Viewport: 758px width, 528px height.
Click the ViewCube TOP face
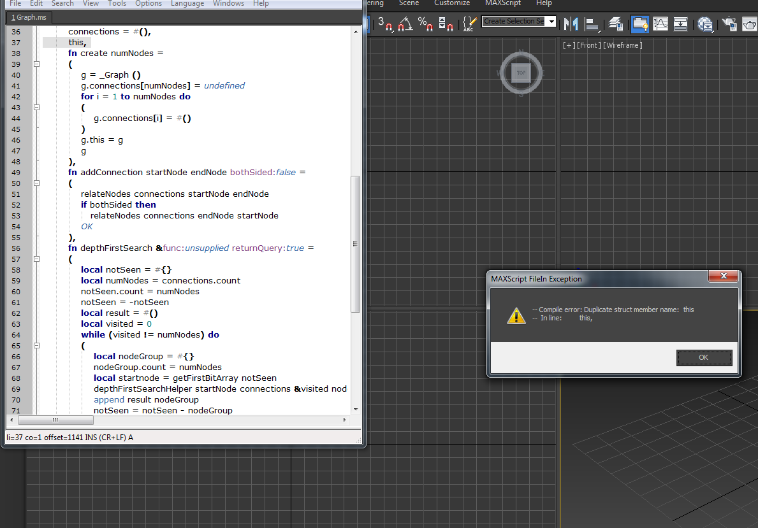[x=521, y=73]
